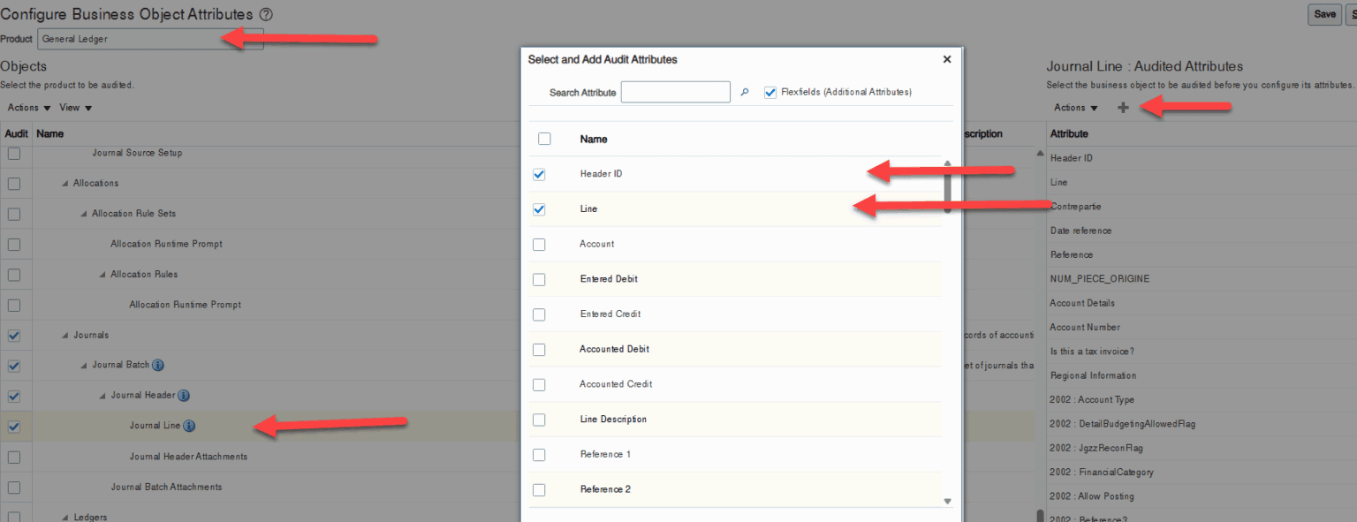Toggle the select-all checkbox in the dialog header
Image resolution: width=1357 pixels, height=522 pixels.
[x=545, y=139]
